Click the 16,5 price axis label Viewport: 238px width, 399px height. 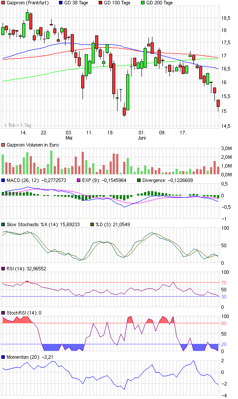pos(226,69)
